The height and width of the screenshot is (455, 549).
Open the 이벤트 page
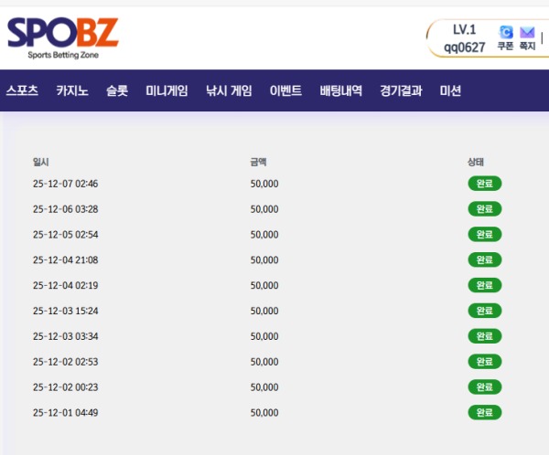pyautogui.click(x=285, y=91)
